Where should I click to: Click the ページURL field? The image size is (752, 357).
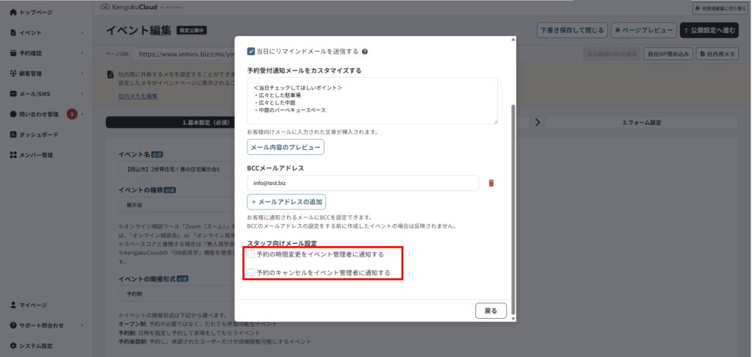point(183,54)
